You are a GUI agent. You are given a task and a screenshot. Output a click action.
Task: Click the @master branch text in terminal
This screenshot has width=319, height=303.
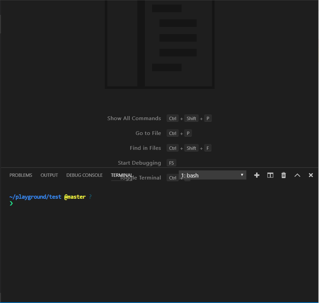(x=75, y=197)
